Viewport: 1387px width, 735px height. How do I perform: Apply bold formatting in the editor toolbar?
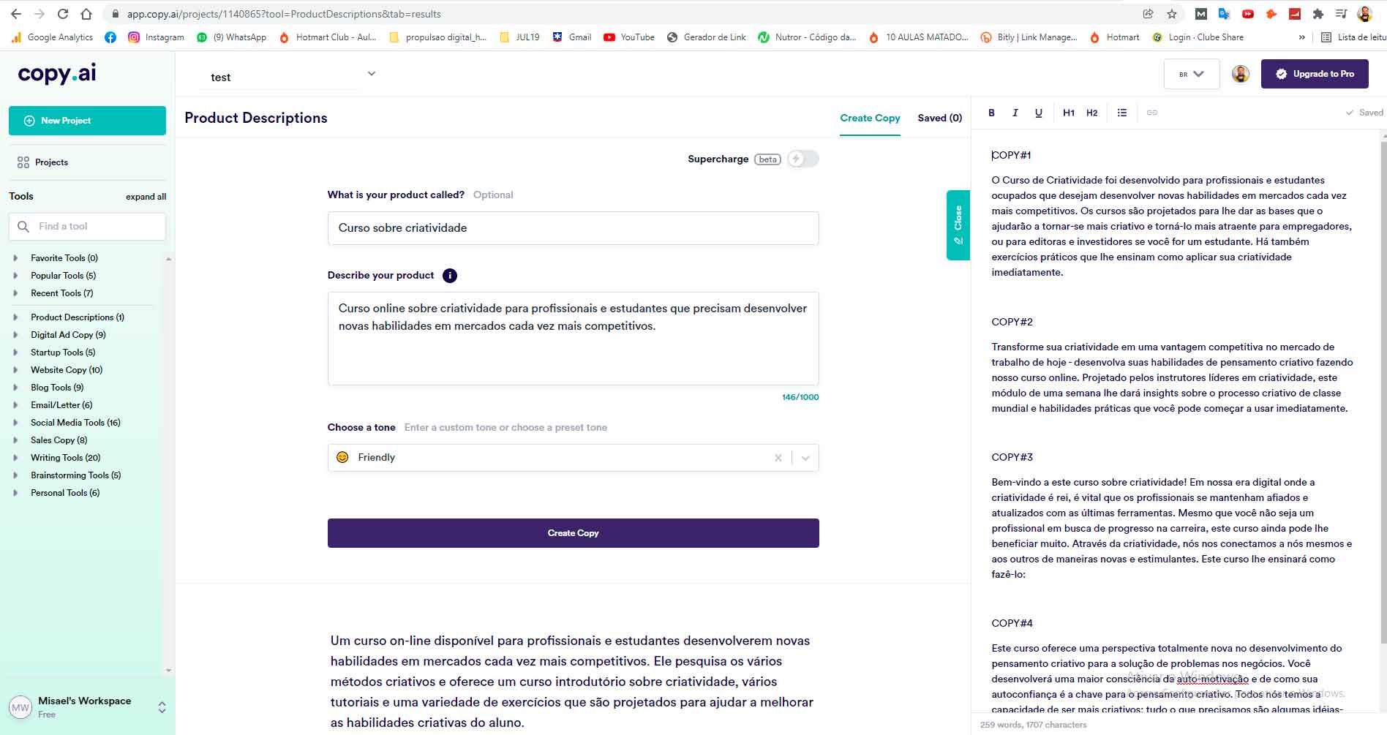click(x=991, y=113)
